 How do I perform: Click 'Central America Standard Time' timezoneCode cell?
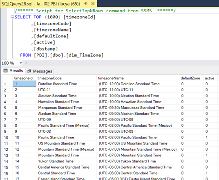tap(66, 167)
